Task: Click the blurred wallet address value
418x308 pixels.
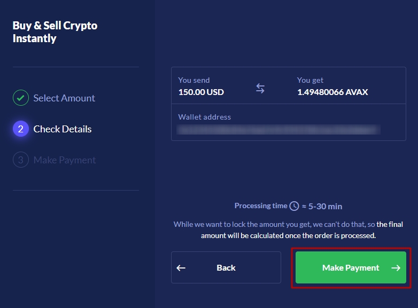Action: (279, 129)
